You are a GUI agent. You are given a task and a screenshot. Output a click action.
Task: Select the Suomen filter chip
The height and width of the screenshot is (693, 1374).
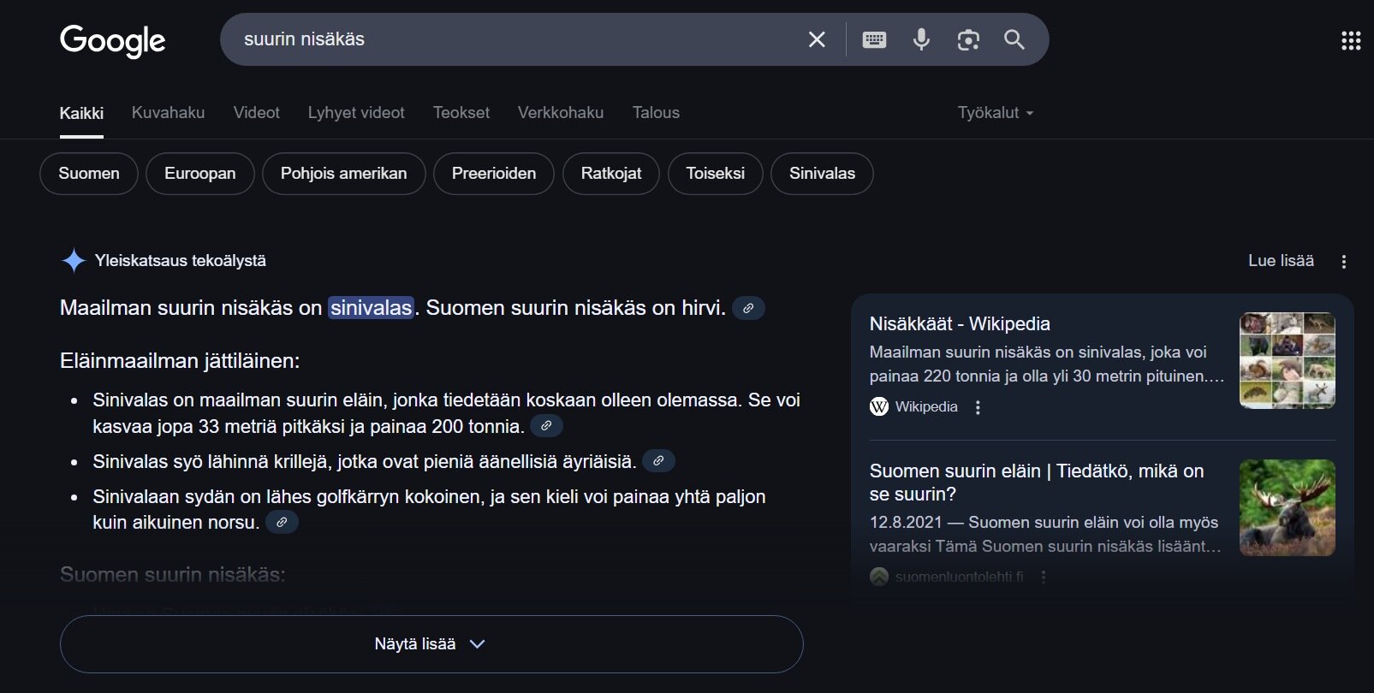tap(89, 174)
